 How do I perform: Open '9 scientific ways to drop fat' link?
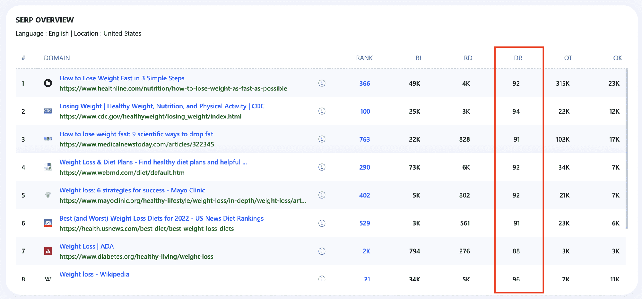coord(136,134)
